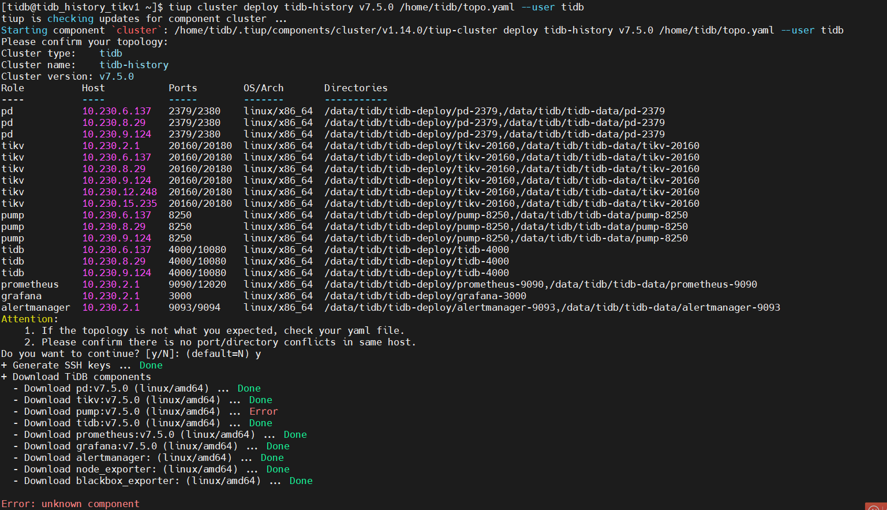Click the 'Directories' column header
The width and height of the screenshot is (887, 510).
[x=355, y=88]
